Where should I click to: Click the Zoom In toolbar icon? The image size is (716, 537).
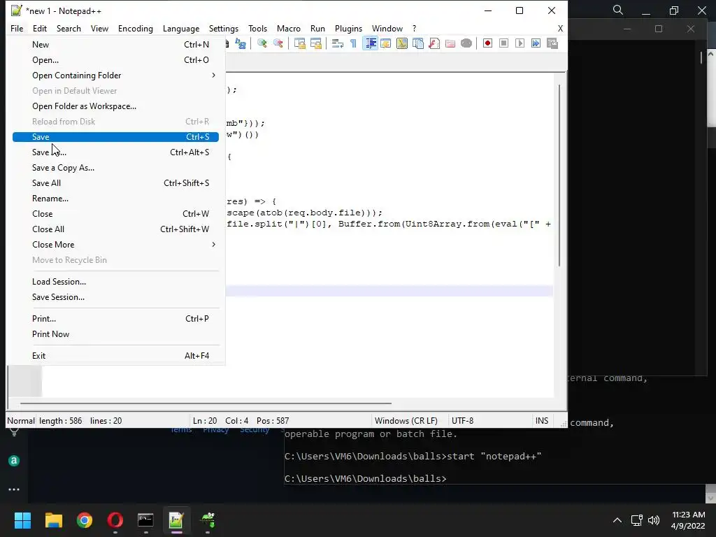tap(262, 43)
